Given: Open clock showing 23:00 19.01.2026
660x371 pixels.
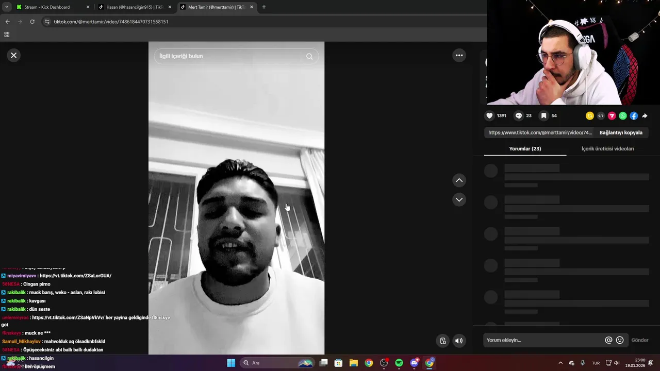Looking at the screenshot, I should (x=635, y=363).
